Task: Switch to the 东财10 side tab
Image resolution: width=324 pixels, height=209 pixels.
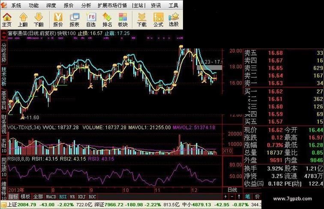Action: [4, 145]
